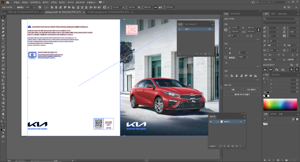Select the Zoom tool
The image size is (300, 162).
coord(3,118)
